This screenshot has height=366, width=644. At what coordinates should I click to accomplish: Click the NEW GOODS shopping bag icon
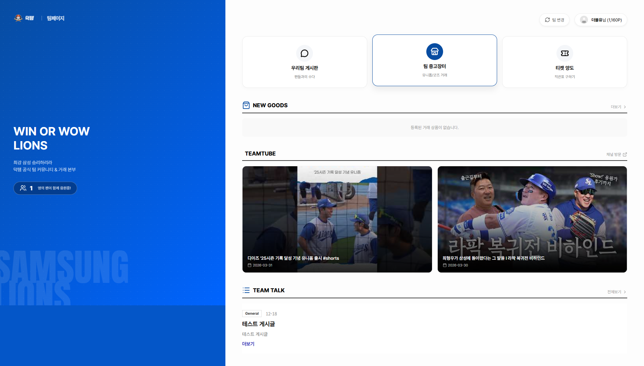[x=246, y=105]
